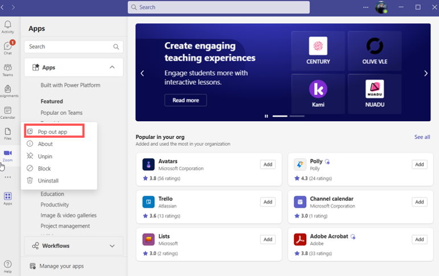439x276 pixels.
Task: Open the Help icon
Action: tap(7, 266)
